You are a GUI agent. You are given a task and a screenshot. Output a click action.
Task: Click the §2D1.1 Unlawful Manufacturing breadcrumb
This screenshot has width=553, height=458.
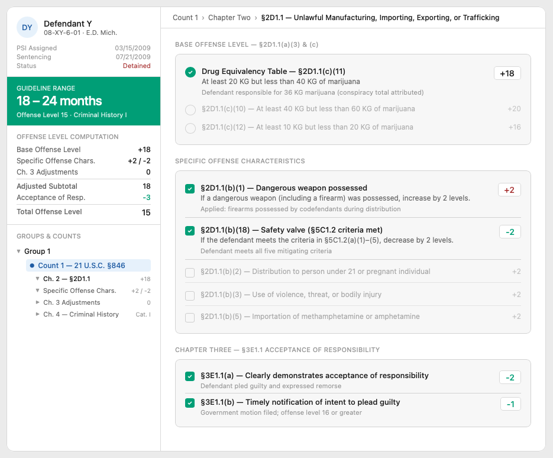click(x=380, y=18)
